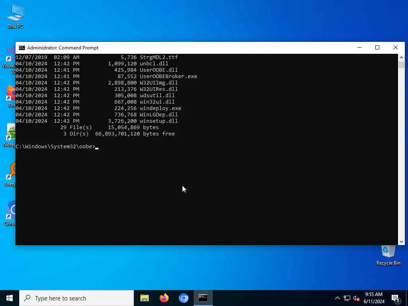Click the Type here to search box

(x=76, y=298)
